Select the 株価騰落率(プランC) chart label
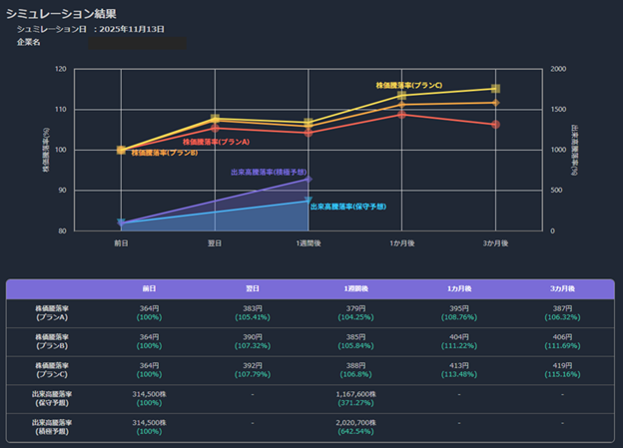This screenshot has width=623, height=448. [408, 86]
